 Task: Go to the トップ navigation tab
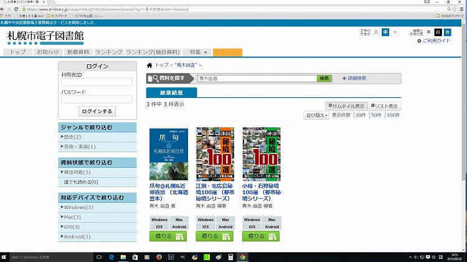point(18,52)
